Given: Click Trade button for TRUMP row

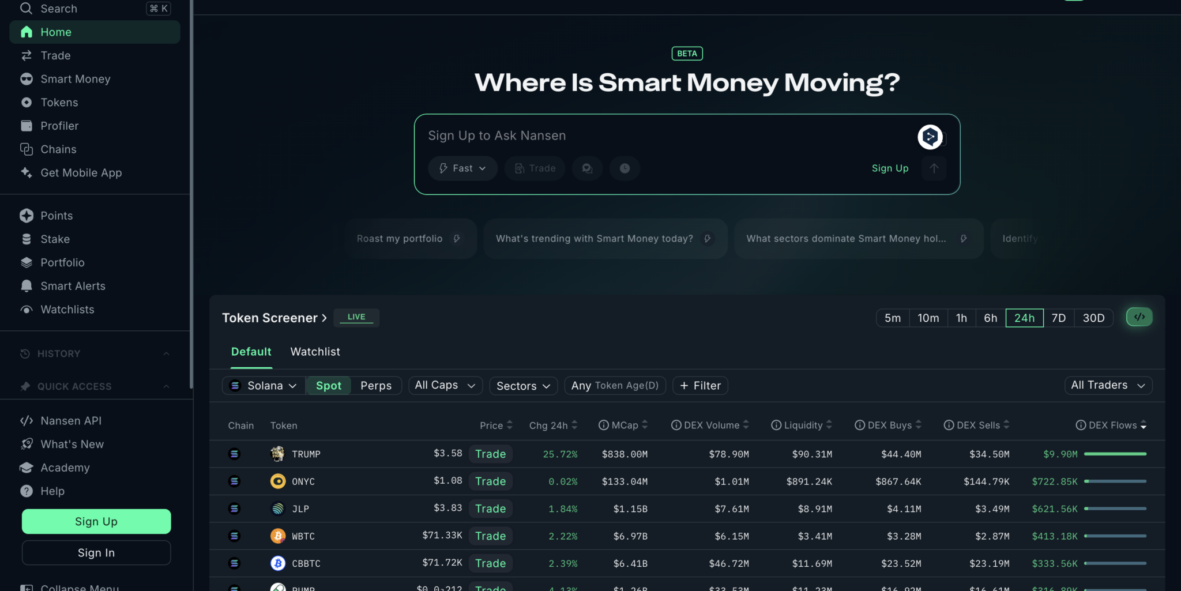Looking at the screenshot, I should (x=491, y=454).
